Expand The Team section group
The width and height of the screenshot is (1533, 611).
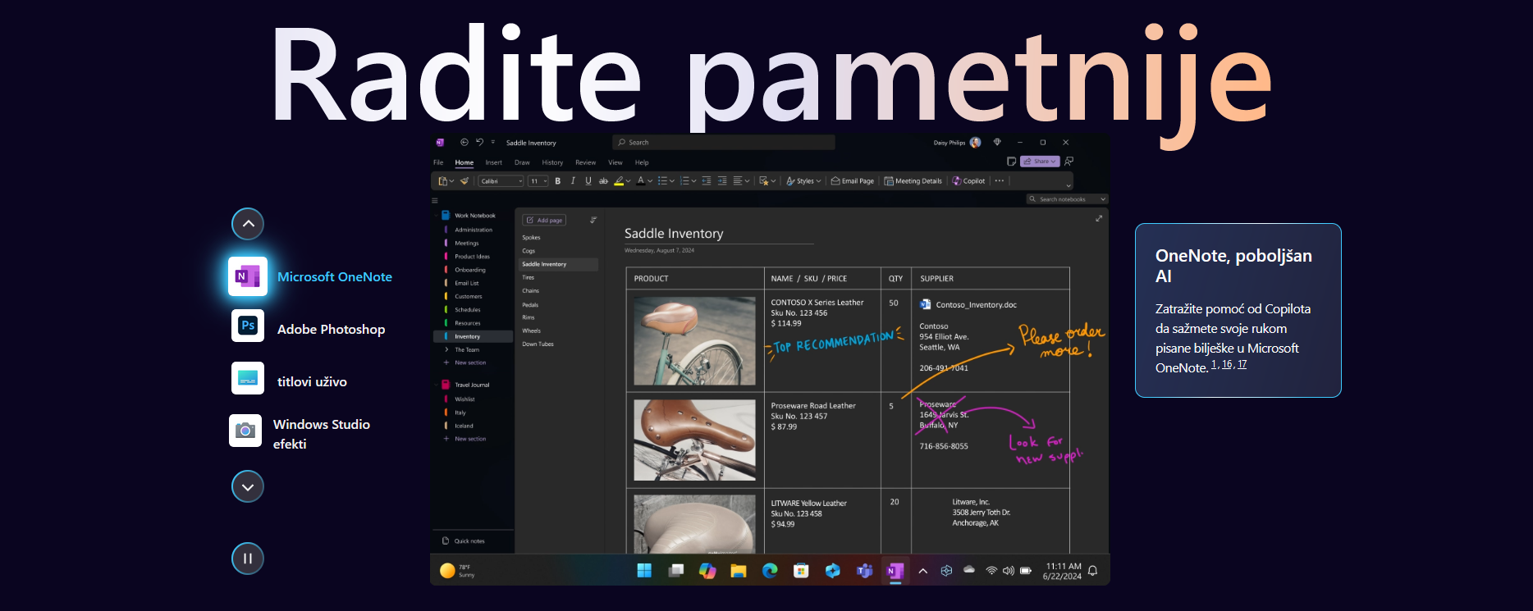pos(446,349)
